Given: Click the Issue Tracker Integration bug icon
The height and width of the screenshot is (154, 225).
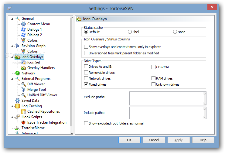Looking at the screenshot, I should [x=23, y=122].
